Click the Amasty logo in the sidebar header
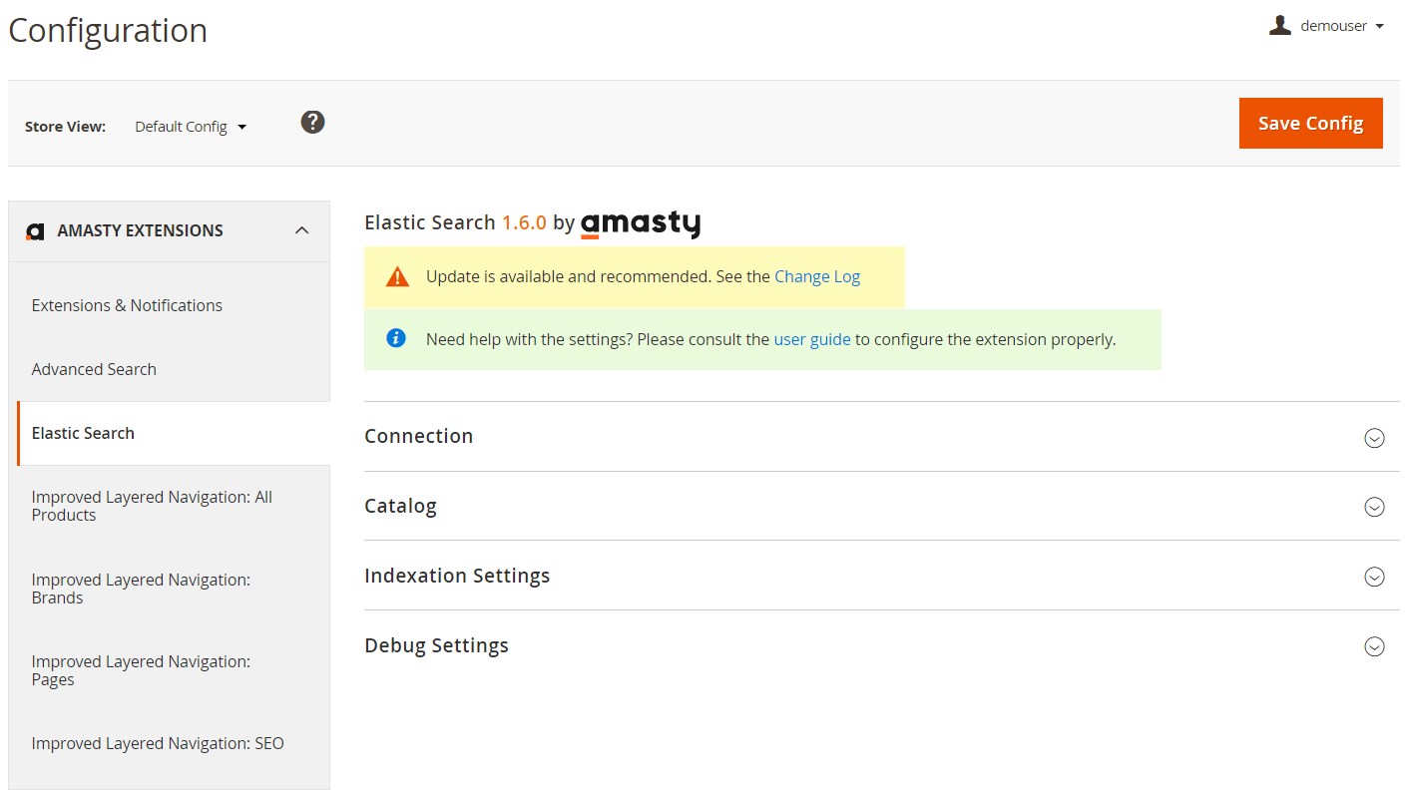The height and width of the screenshot is (796, 1407). (x=35, y=230)
